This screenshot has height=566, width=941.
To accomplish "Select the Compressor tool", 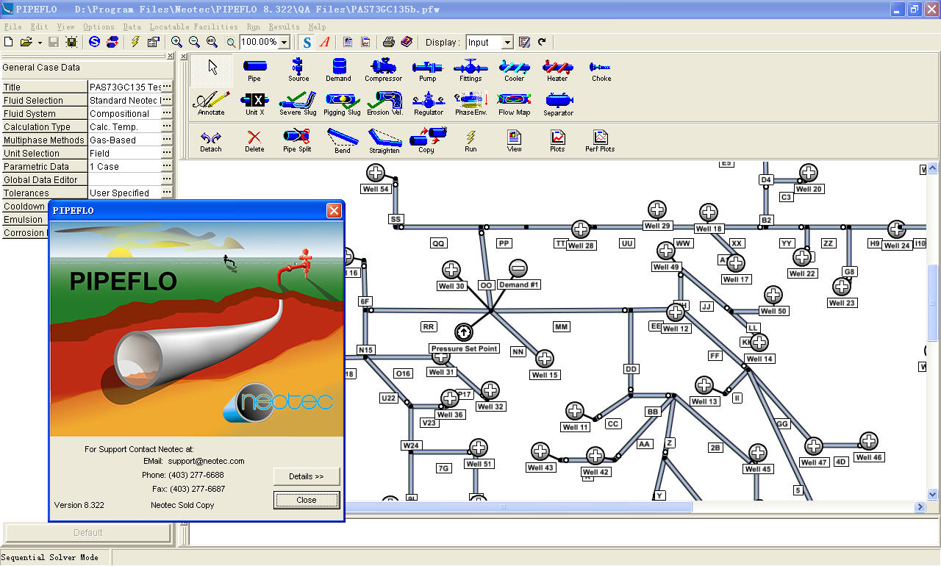I will [x=384, y=70].
